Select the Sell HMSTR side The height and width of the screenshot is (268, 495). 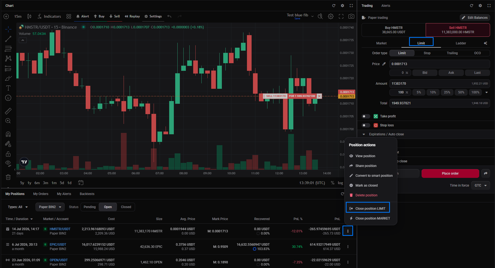coord(458,30)
